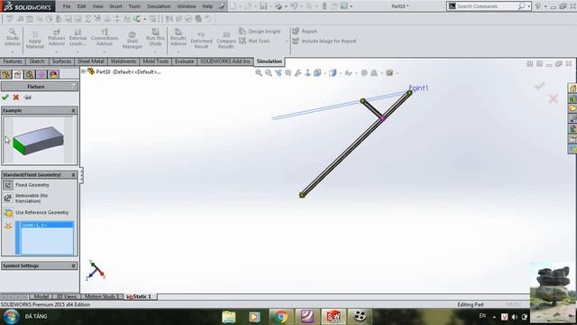
Task: Open Chrome from the taskbar
Action: pyautogui.click(x=280, y=317)
